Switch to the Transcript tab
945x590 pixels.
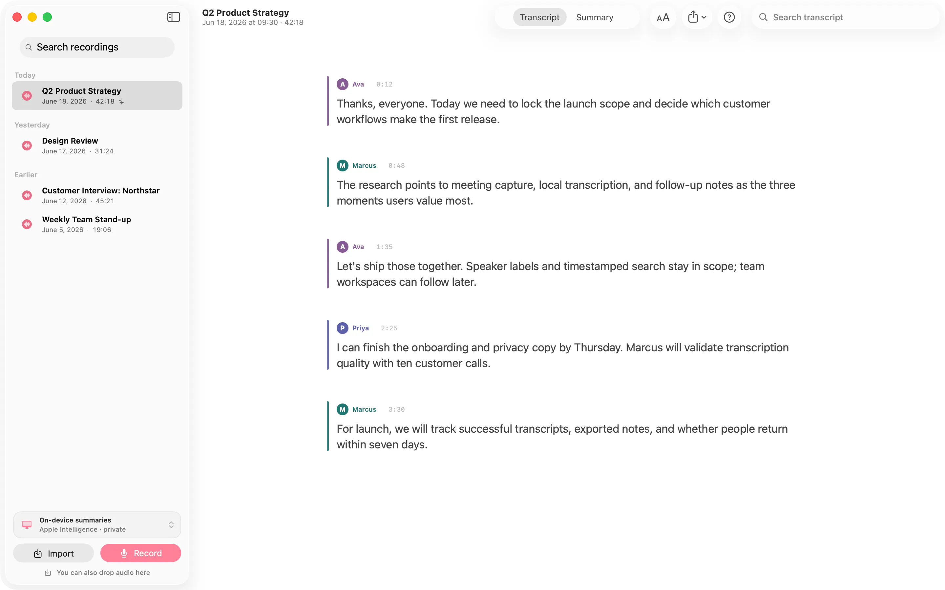tap(539, 17)
